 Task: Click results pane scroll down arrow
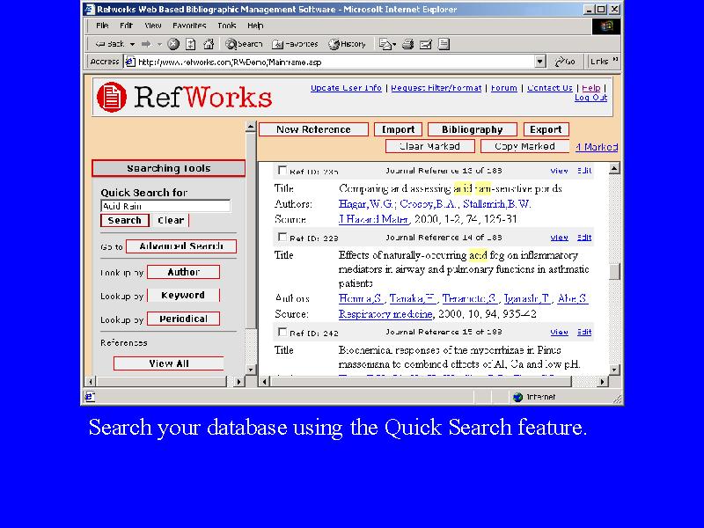[x=614, y=370]
